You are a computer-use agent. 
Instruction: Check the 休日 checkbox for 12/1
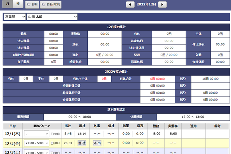(x=53, y=133)
